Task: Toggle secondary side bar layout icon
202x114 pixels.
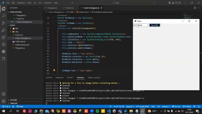Action: pos(176,3)
